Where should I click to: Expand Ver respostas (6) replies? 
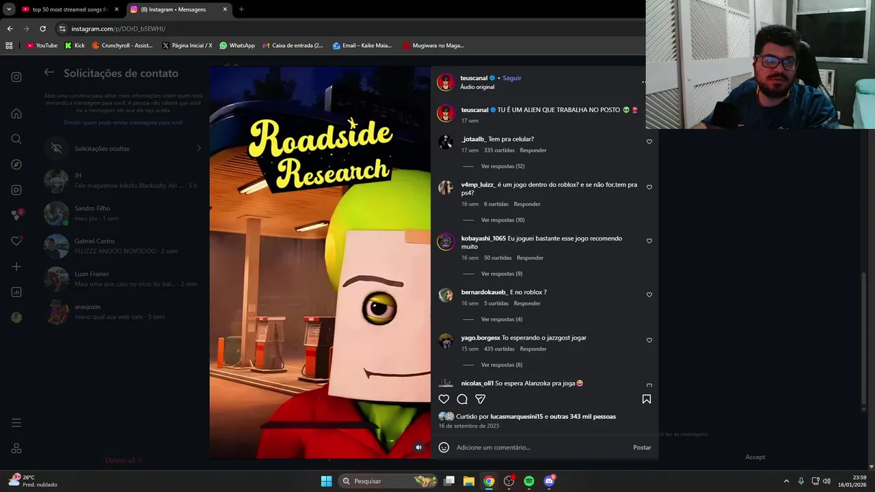[502, 365]
